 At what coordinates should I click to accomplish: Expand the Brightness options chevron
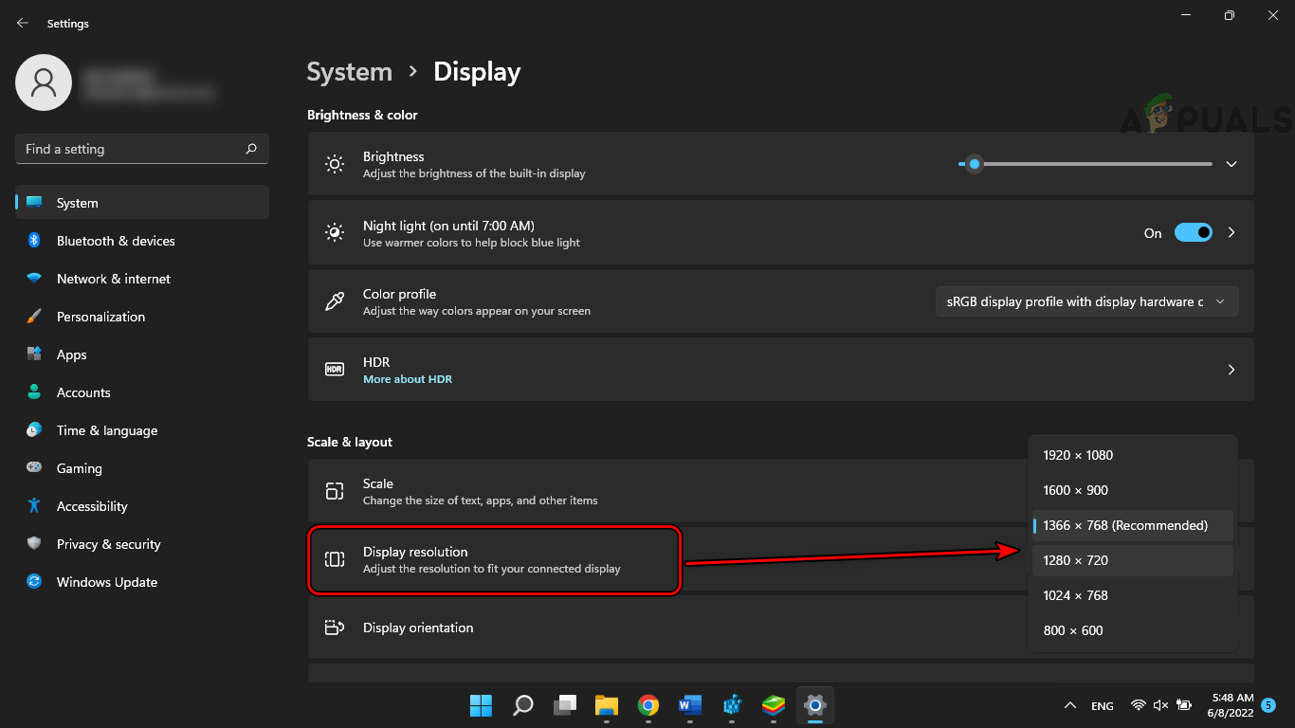(1231, 164)
